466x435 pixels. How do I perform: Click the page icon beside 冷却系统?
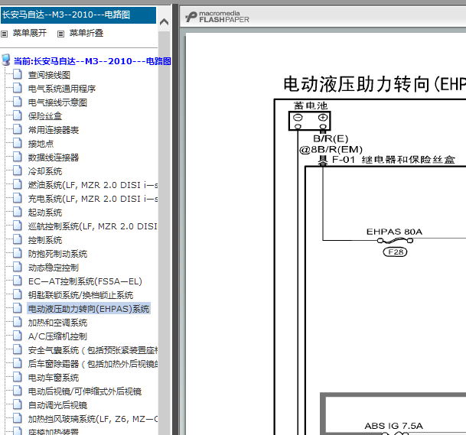[18, 170]
